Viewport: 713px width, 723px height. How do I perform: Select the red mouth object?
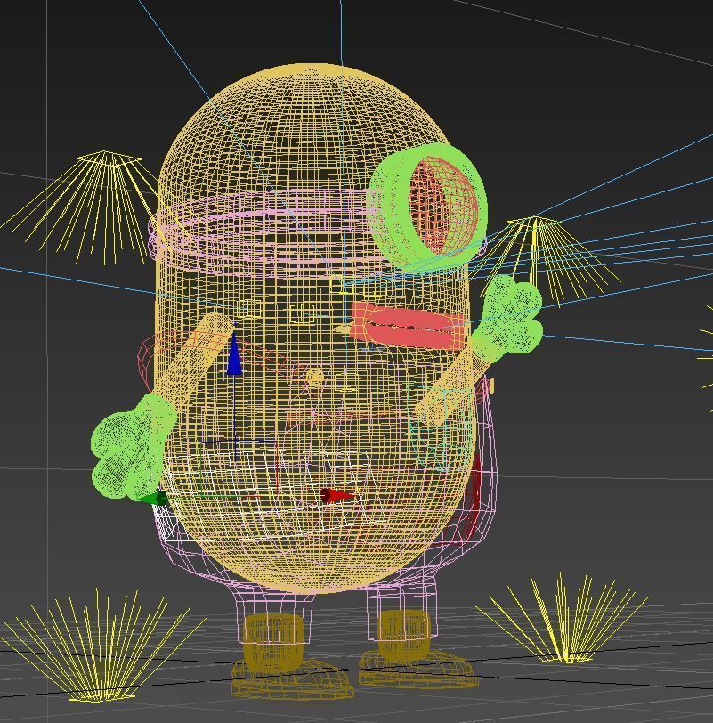(408, 326)
